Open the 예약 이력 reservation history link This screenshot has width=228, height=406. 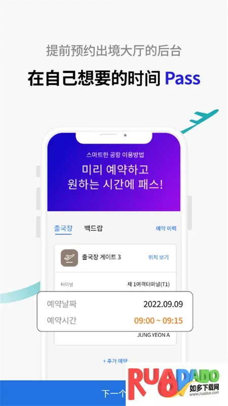click(166, 229)
